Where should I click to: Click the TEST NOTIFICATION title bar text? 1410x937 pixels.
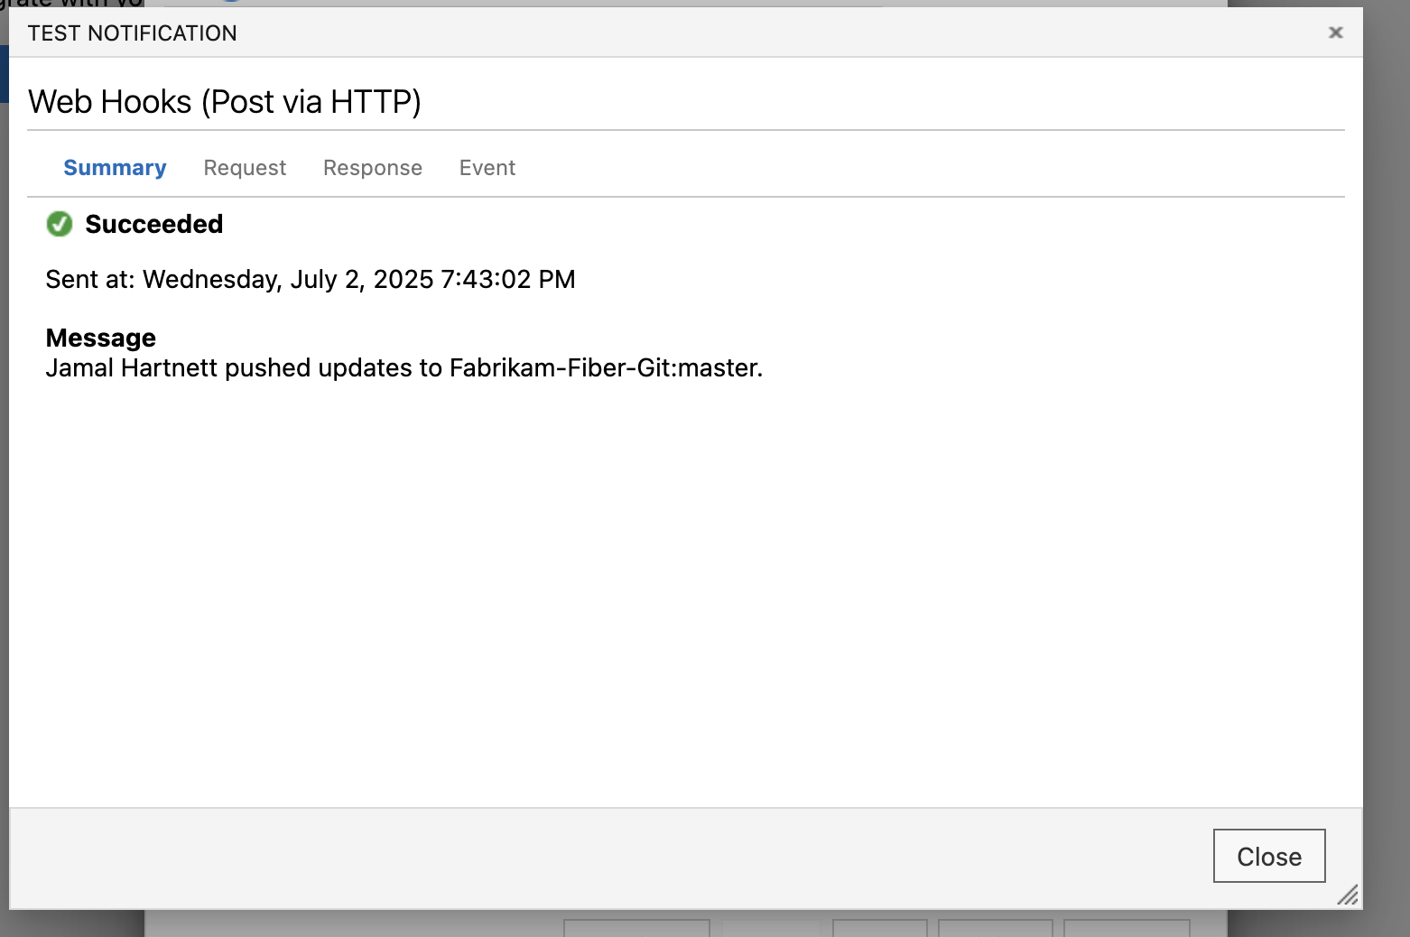coord(133,33)
